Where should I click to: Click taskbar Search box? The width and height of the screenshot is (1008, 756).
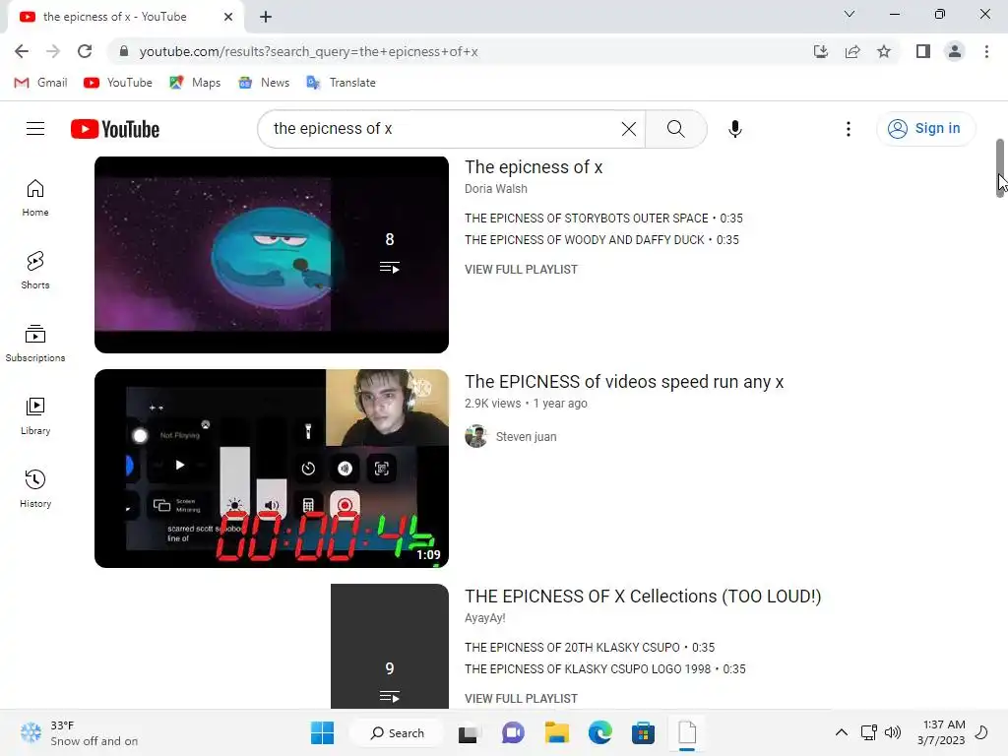click(398, 732)
